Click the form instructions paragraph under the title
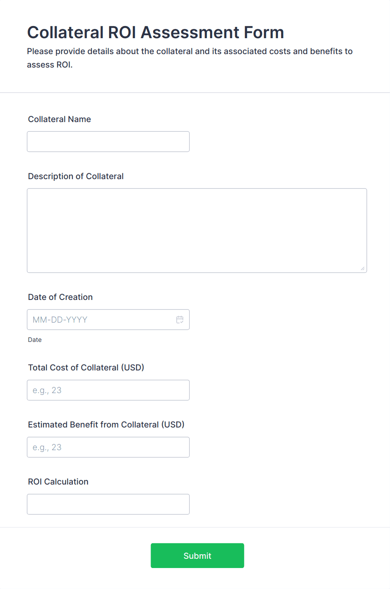The width and height of the screenshot is (390, 589). click(190, 52)
